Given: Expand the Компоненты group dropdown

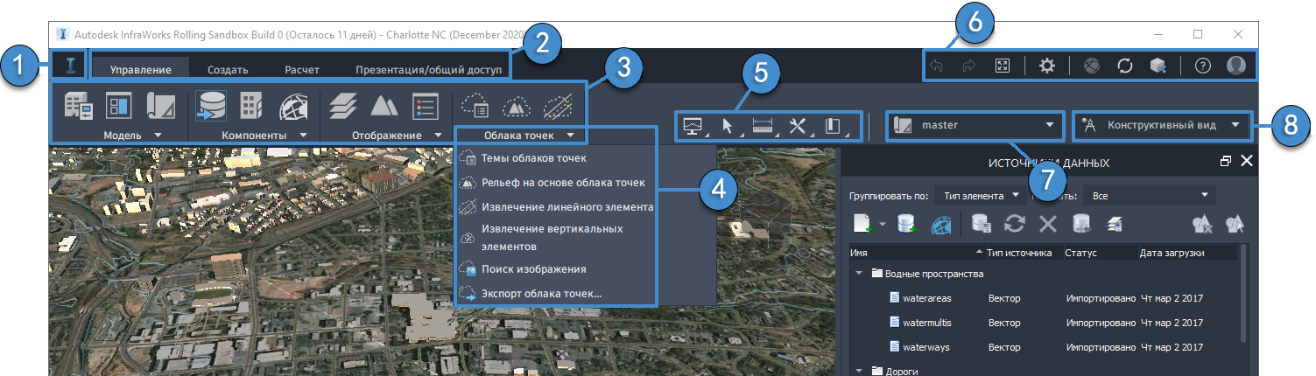Looking at the screenshot, I should click(303, 136).
